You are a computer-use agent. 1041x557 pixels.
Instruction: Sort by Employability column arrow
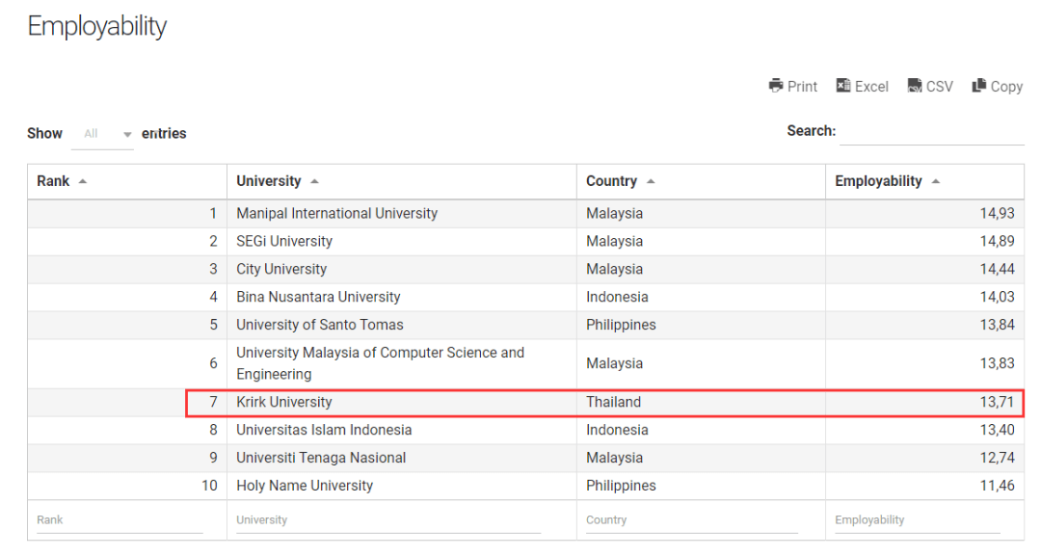(x=936, y=181)
